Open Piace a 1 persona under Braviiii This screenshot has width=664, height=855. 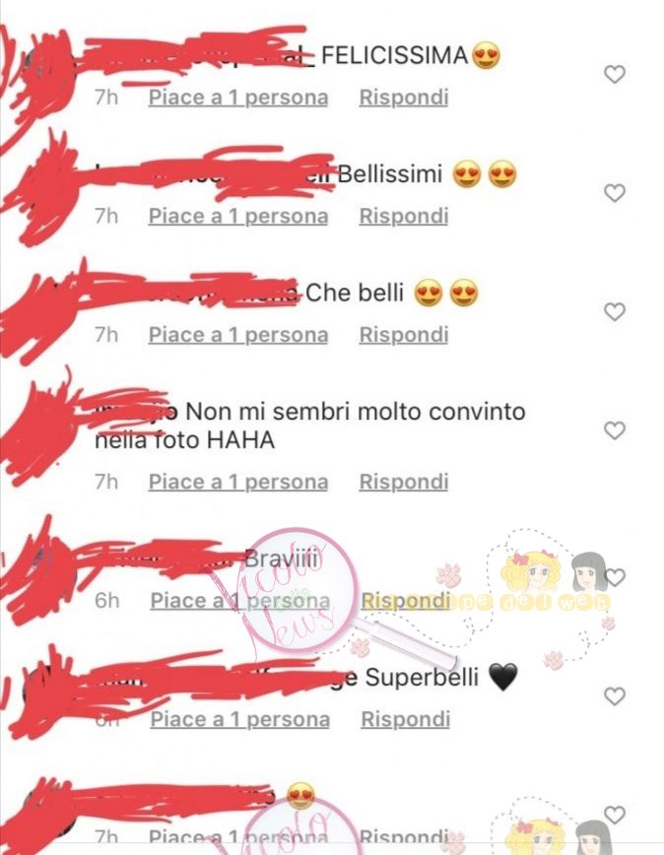(x=239, y=601)
